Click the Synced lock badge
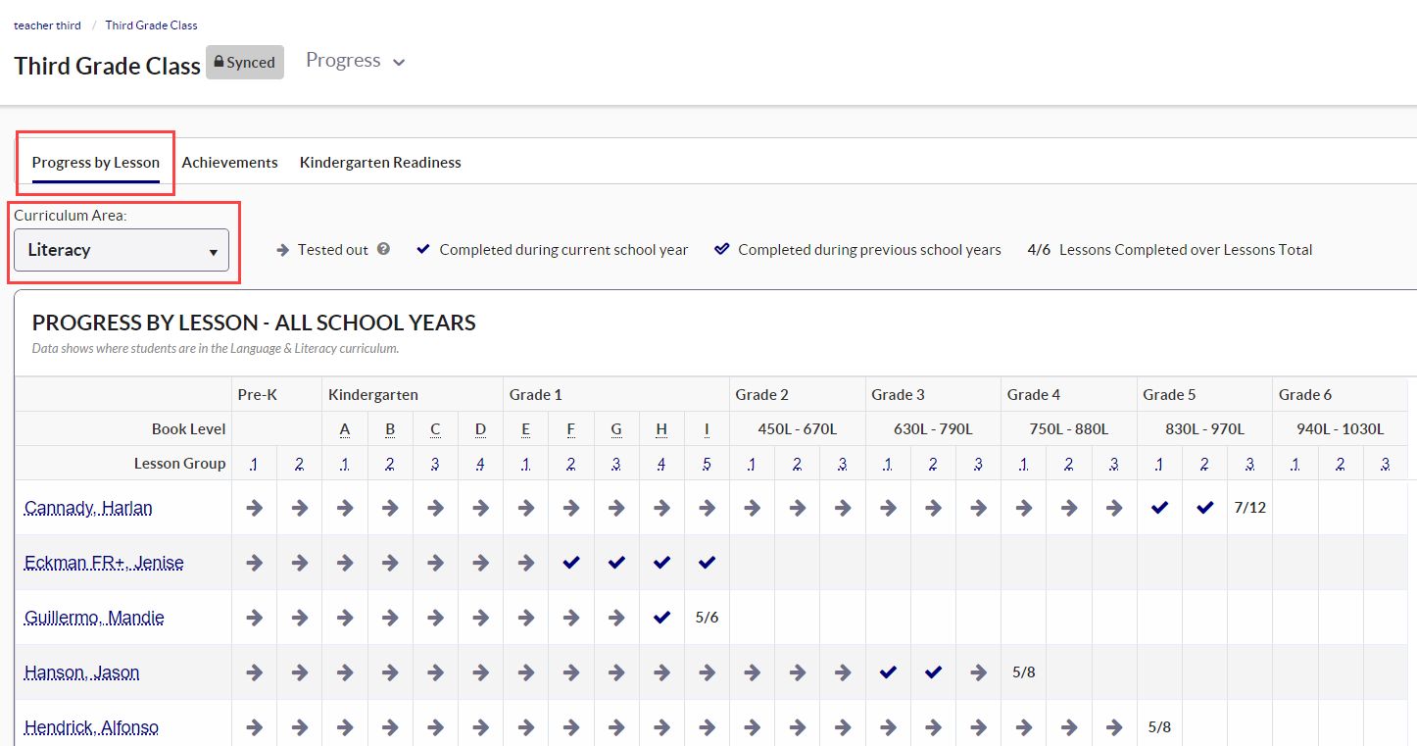 [244, 62]
